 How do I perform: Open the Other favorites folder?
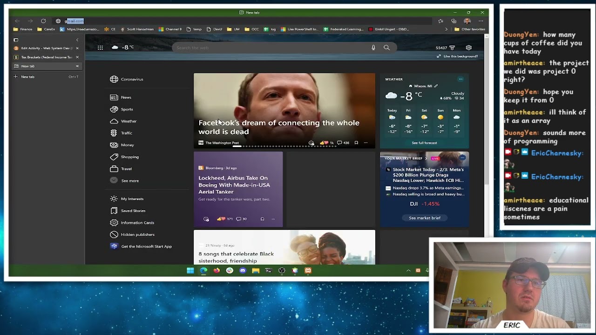pos(470,29)
